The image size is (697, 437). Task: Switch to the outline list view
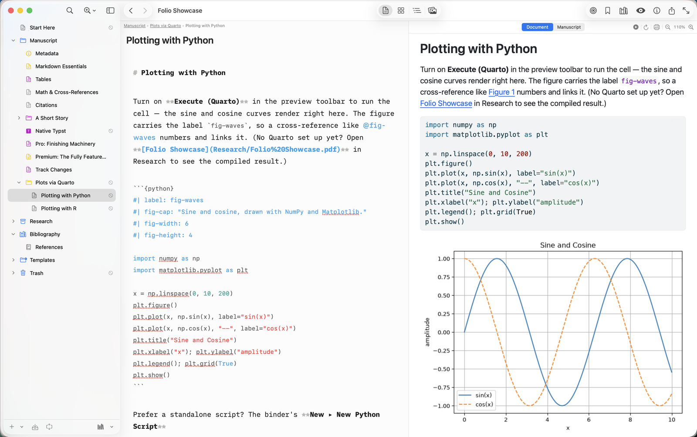[x=417, y=10]
